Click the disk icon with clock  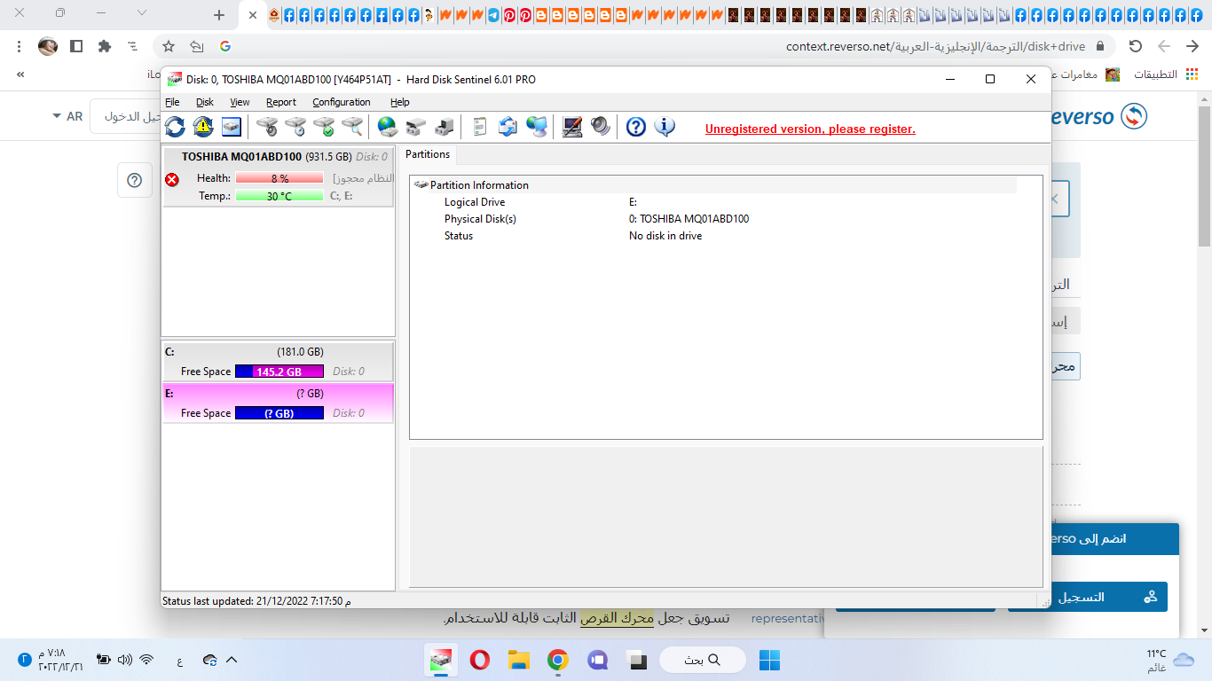[295, 127]
